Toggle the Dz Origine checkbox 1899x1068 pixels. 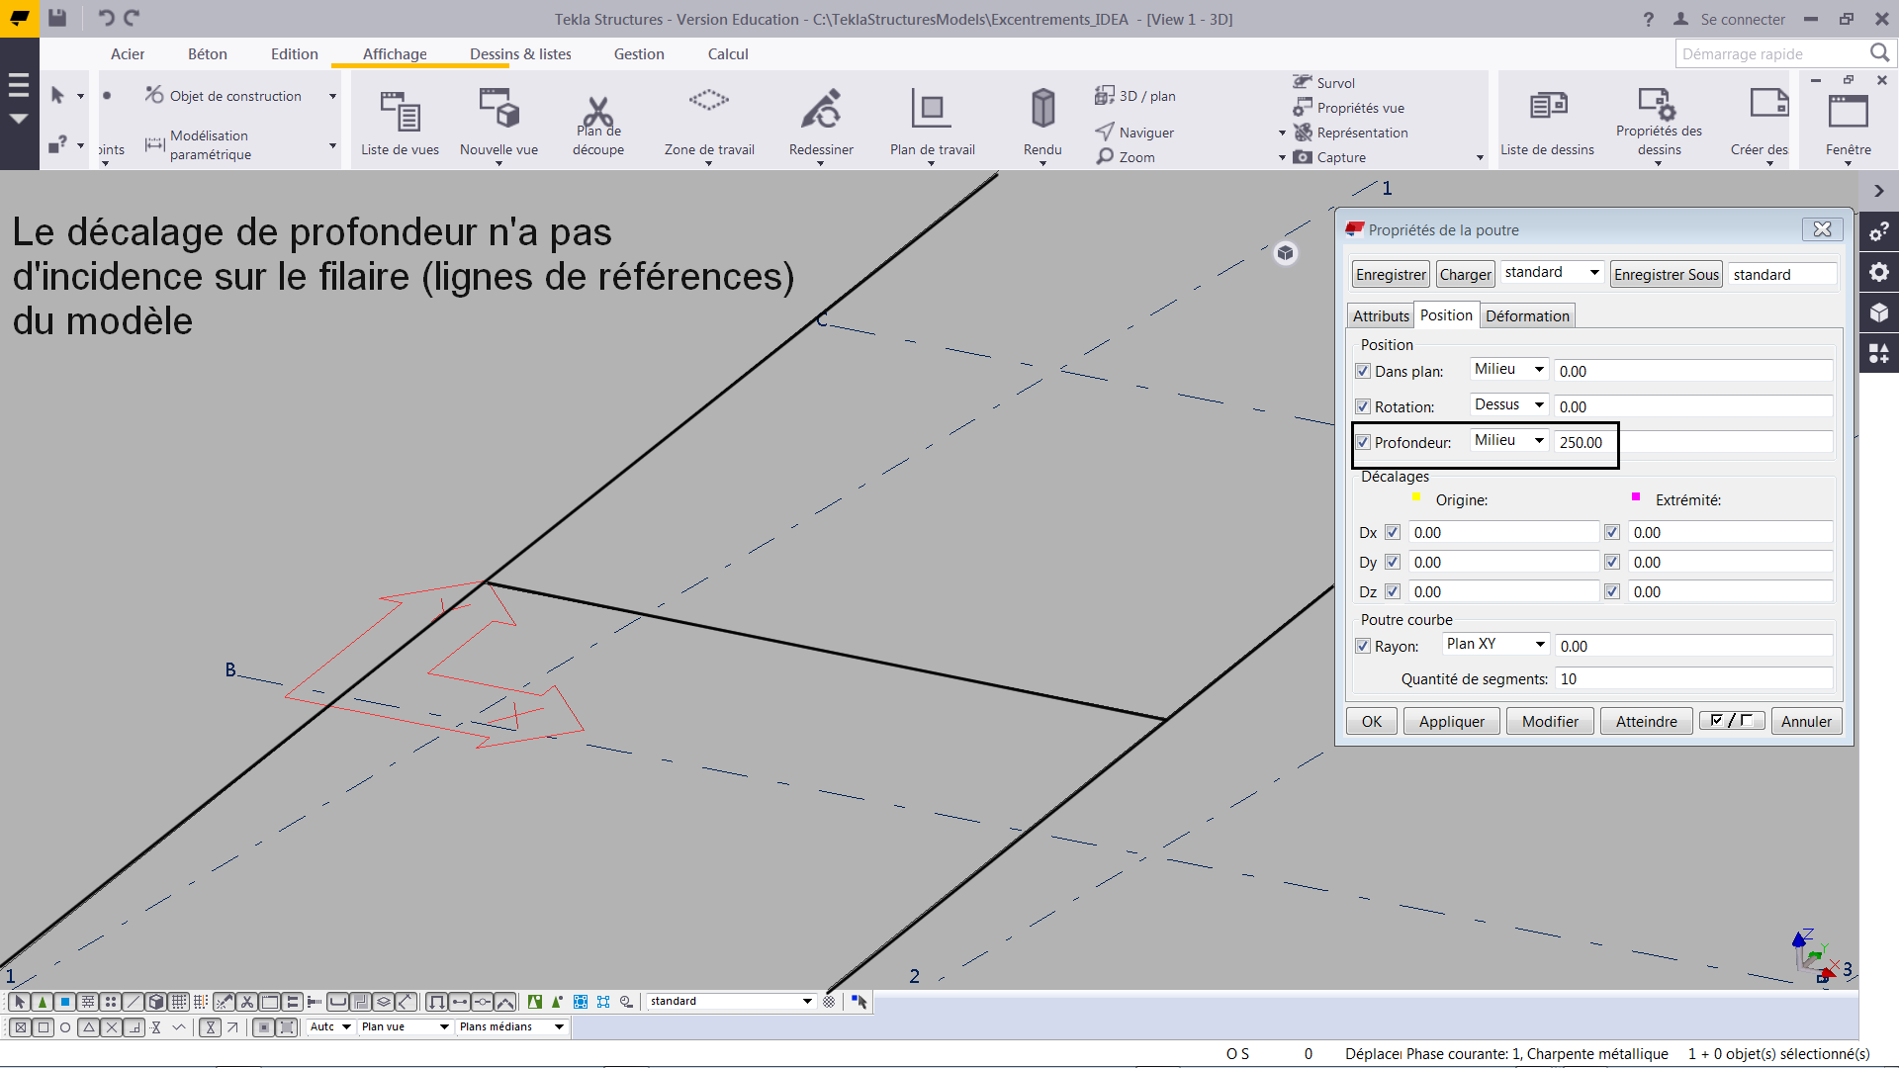(x=1393, y=591)
